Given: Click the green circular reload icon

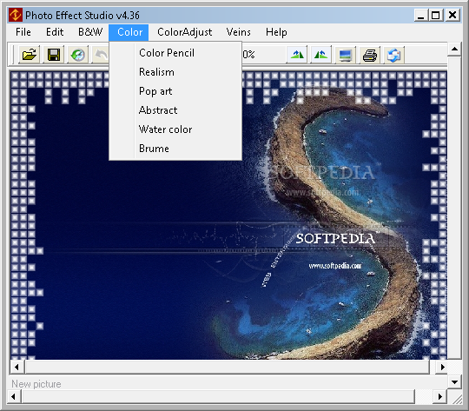Looking at the screenshot, I should coord(78,55).
